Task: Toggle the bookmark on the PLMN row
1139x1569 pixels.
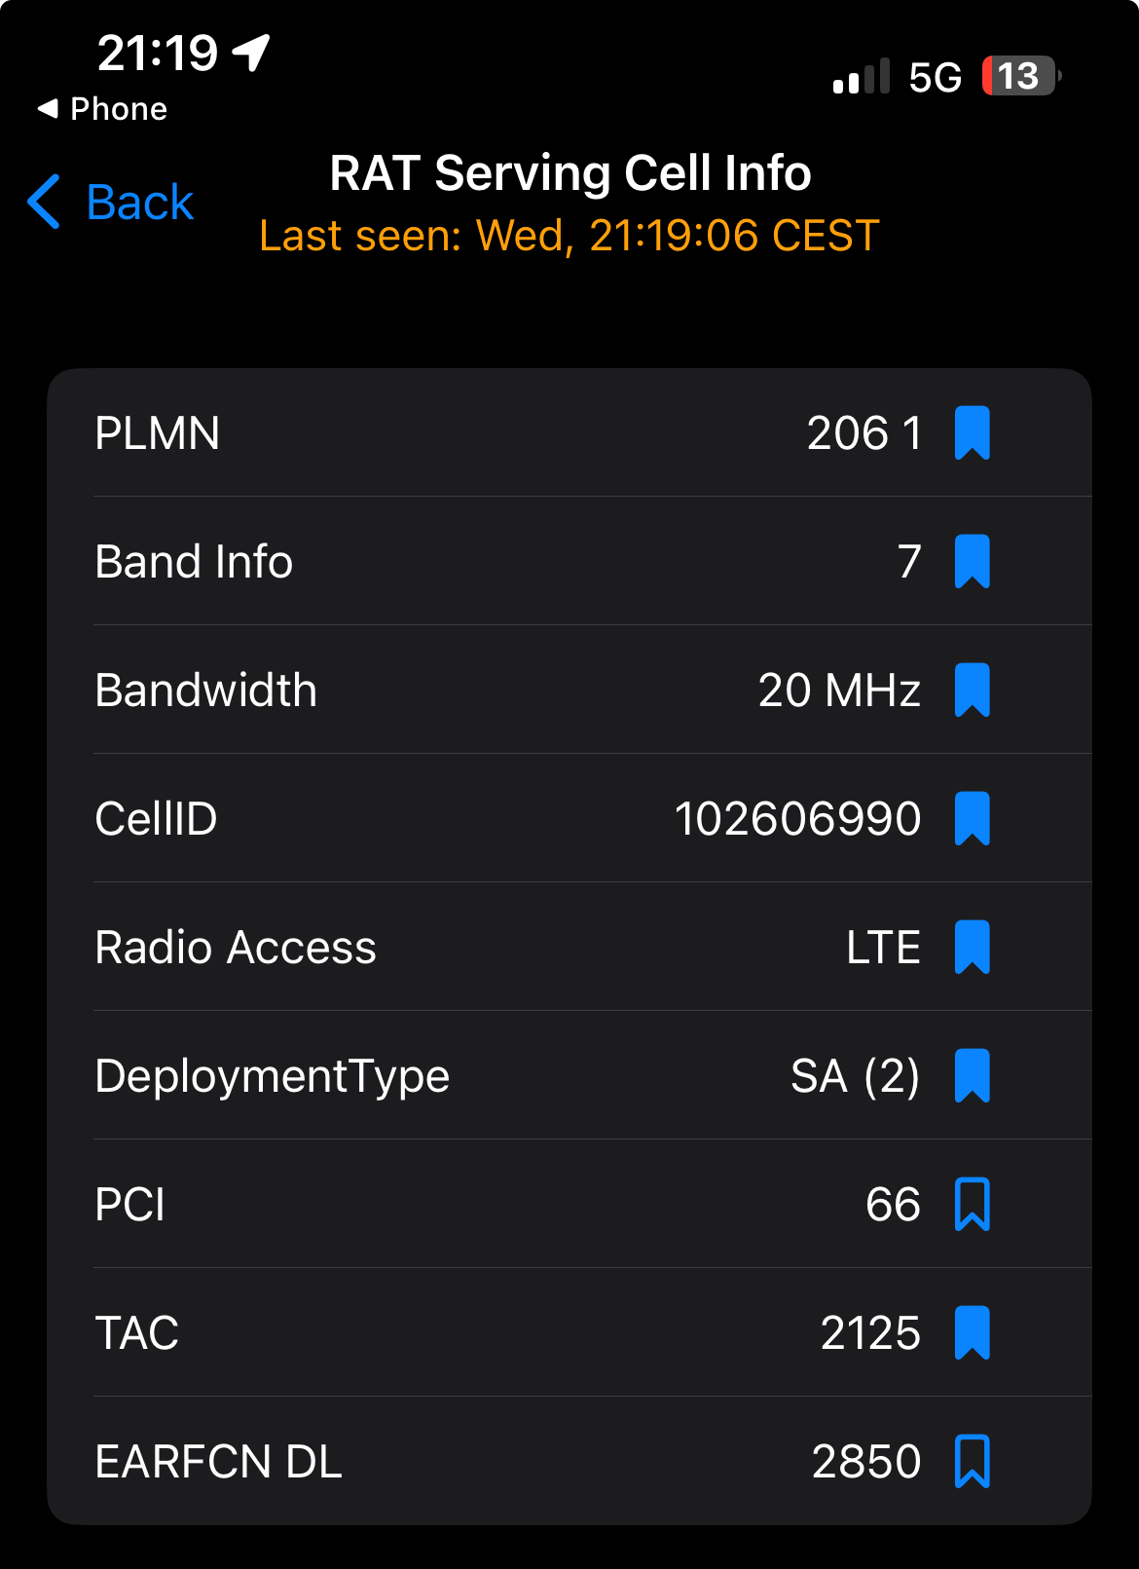Action: click(972, 432)
